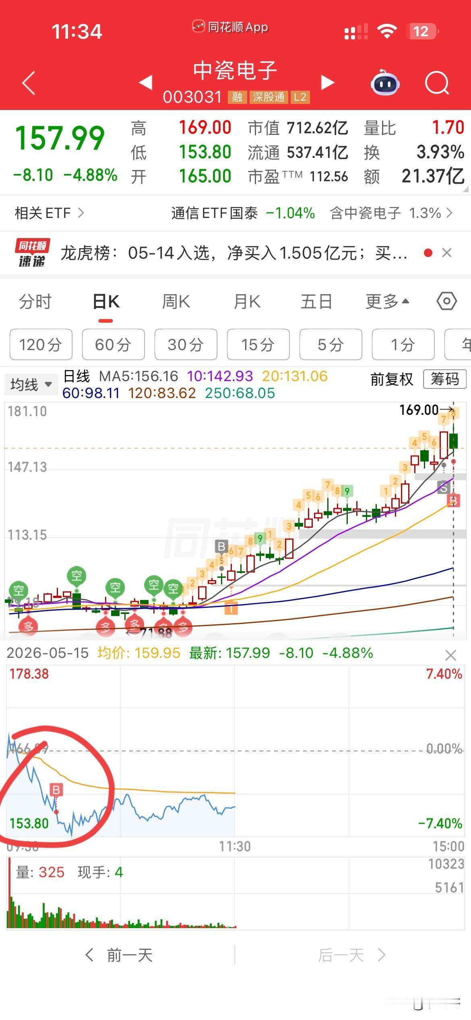Tap the MA5:156.16 label
The height and width of the screenshot is (1020, 471).
click(x=138, y=376)
